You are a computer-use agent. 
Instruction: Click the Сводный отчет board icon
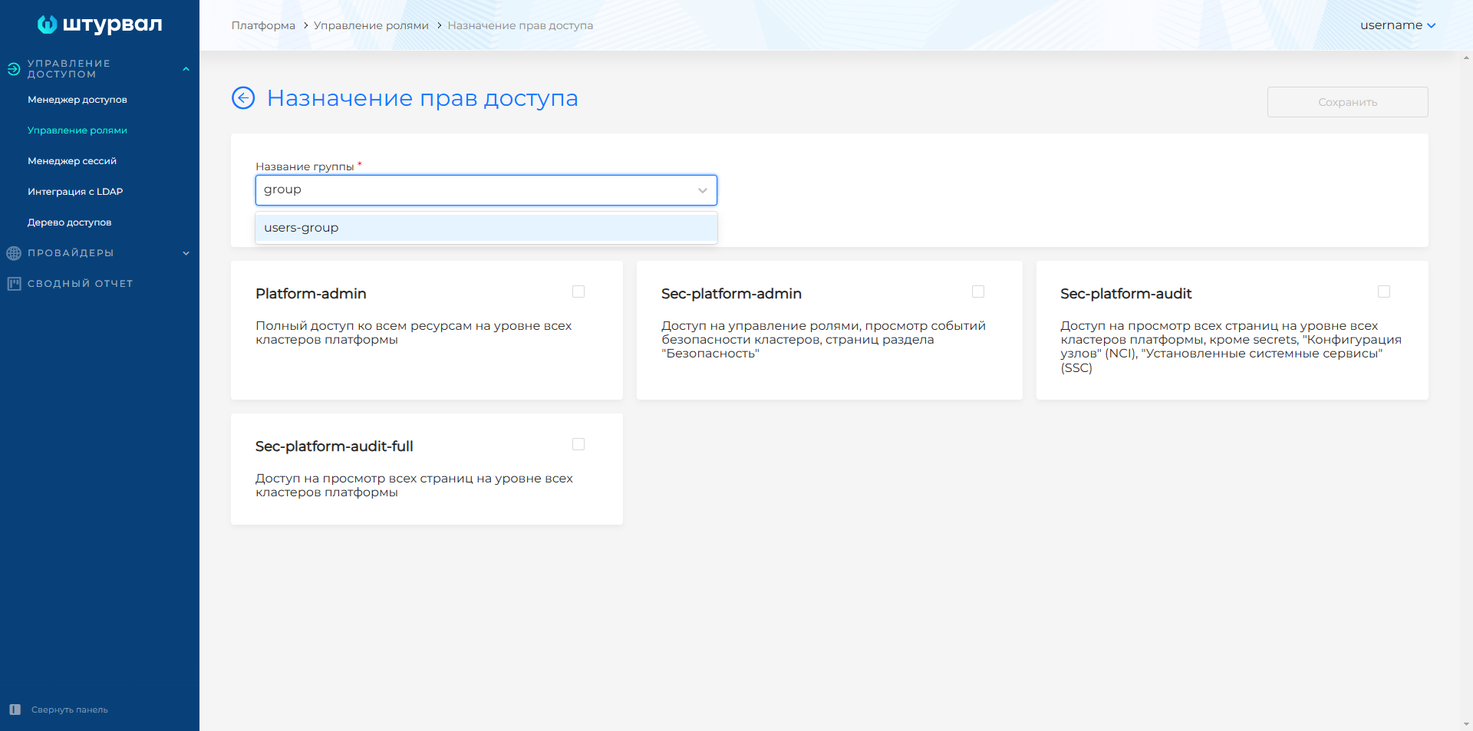pyautogui.click(x=13, y=284)
